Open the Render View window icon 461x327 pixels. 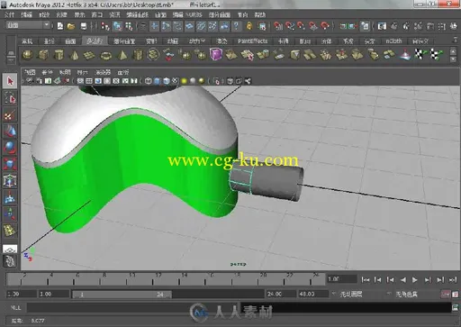pos(382,26)
